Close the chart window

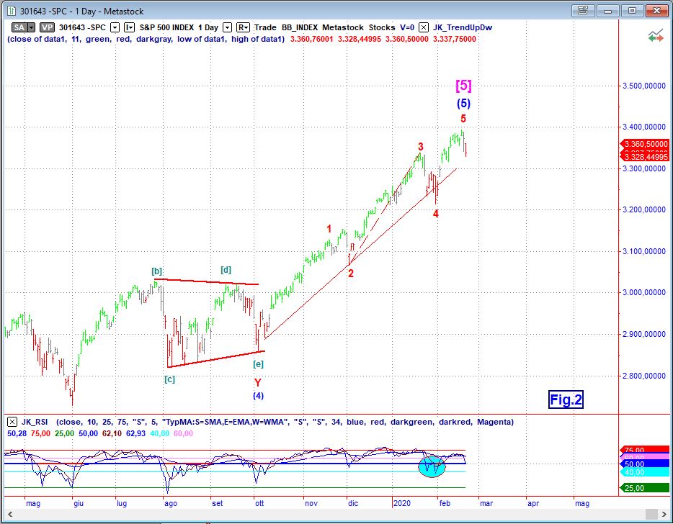(657, 10)
